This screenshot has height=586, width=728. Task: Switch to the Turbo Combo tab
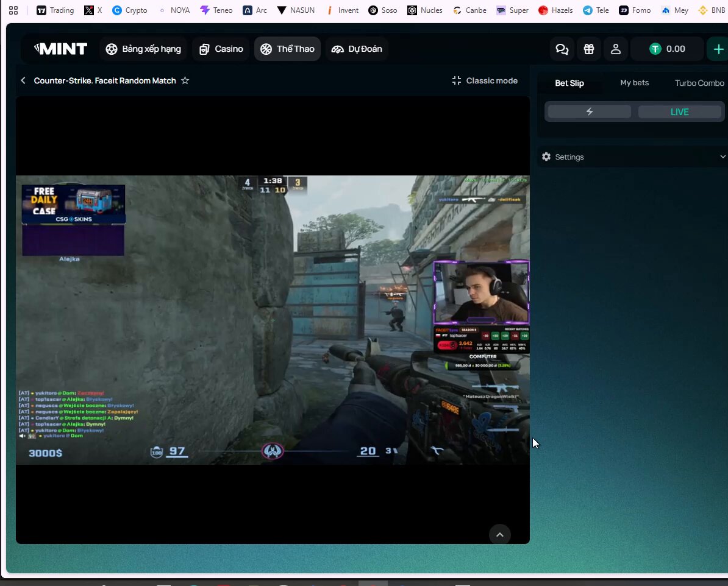click(x=699, y=83)
